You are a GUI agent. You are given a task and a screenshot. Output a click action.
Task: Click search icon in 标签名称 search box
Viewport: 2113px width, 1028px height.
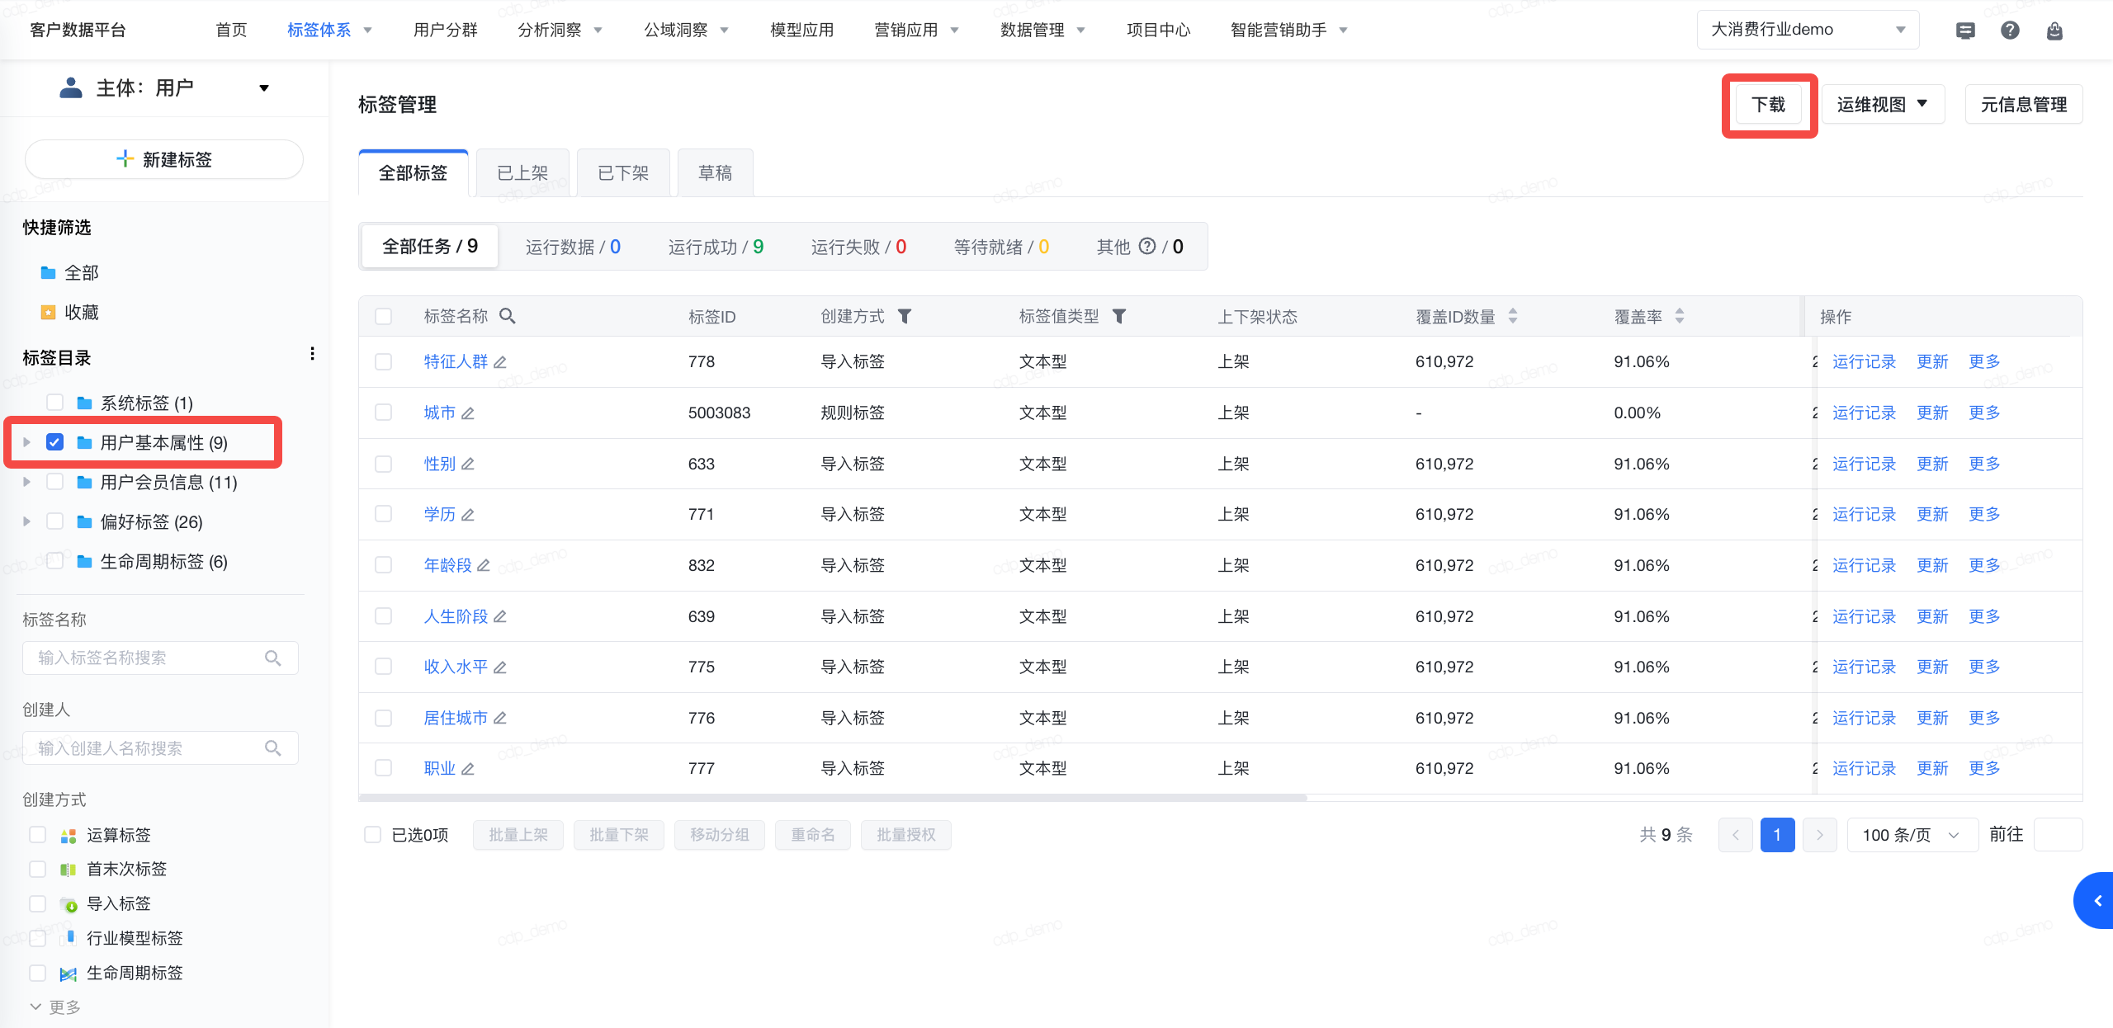273,658
